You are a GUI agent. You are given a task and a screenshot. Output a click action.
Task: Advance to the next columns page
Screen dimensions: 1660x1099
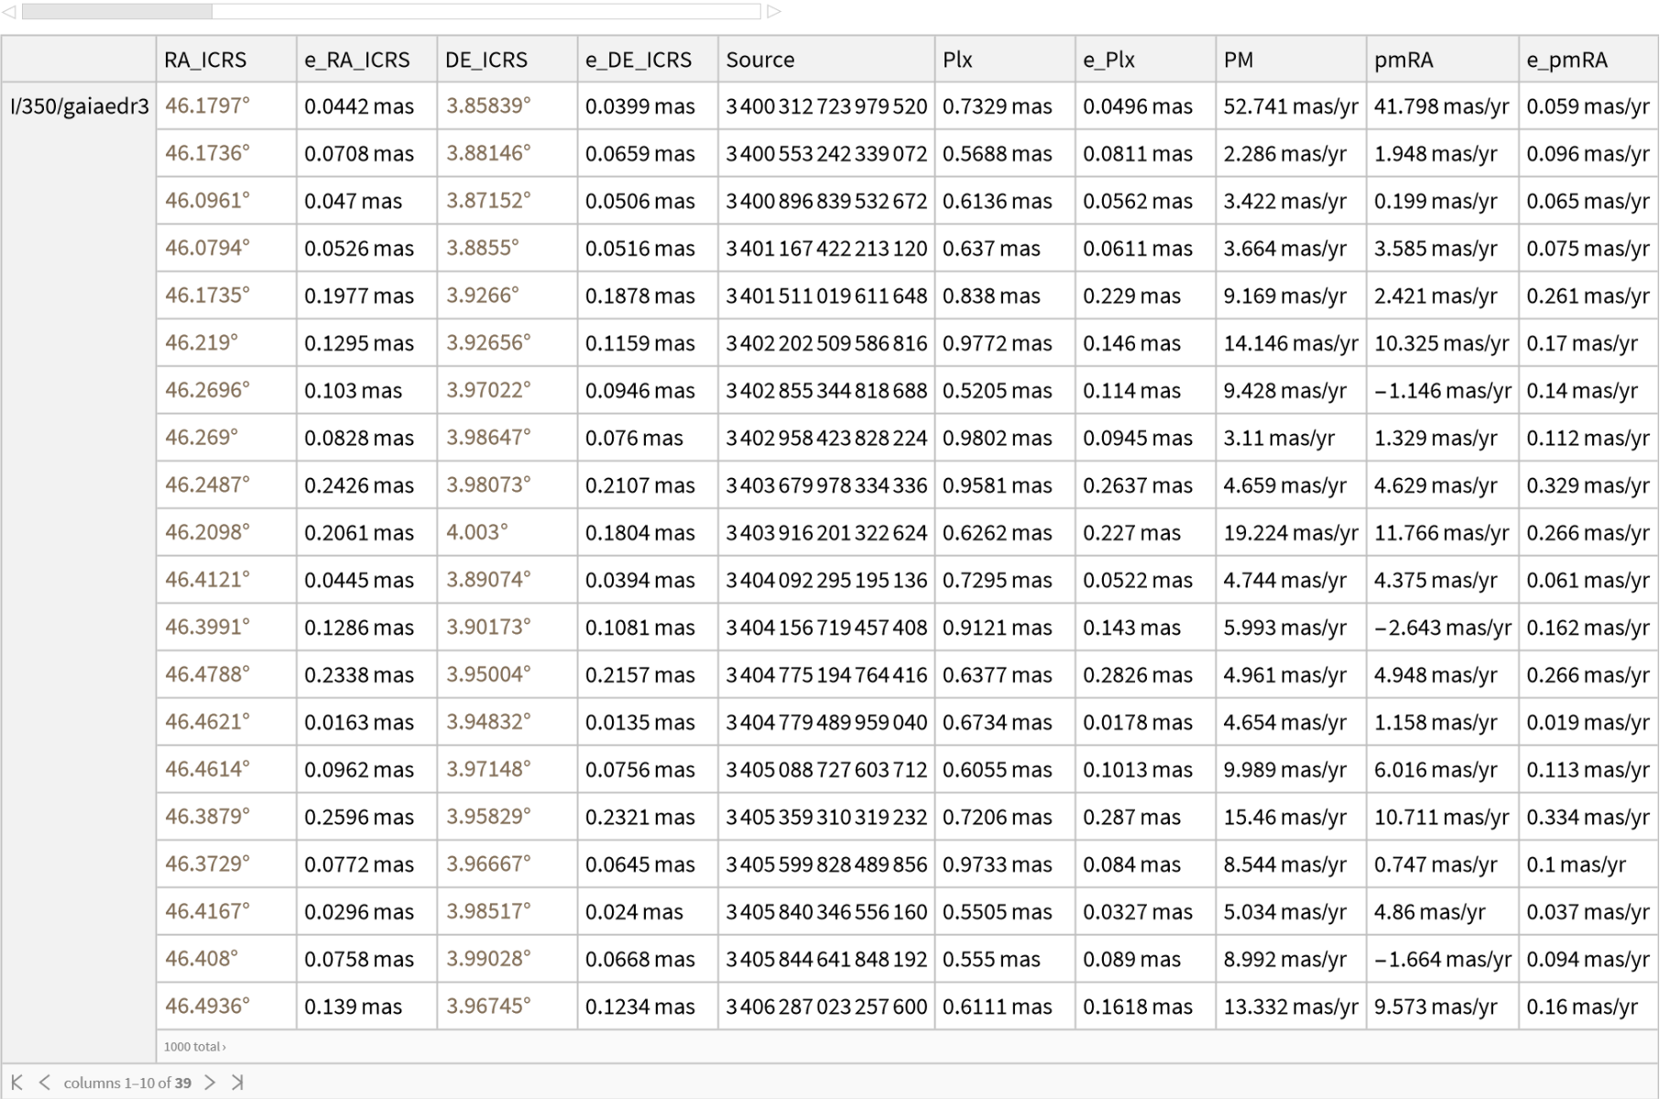[x=210, y=1083]
